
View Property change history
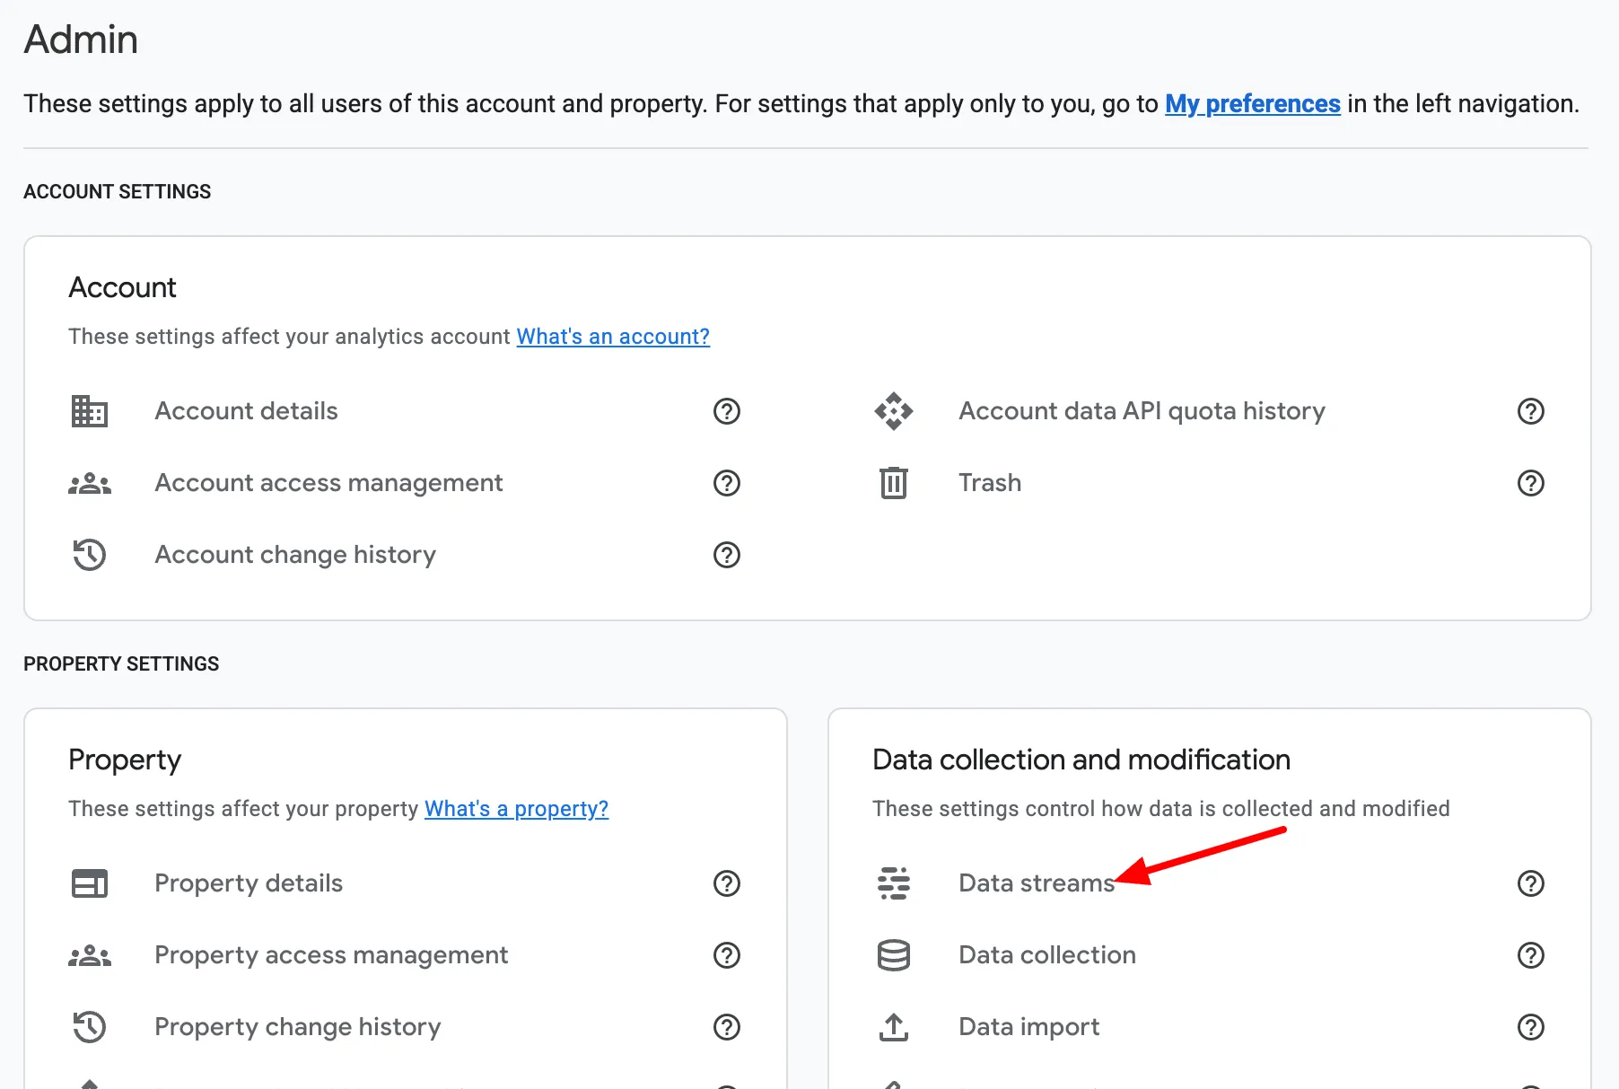(x=298, y=1027)
